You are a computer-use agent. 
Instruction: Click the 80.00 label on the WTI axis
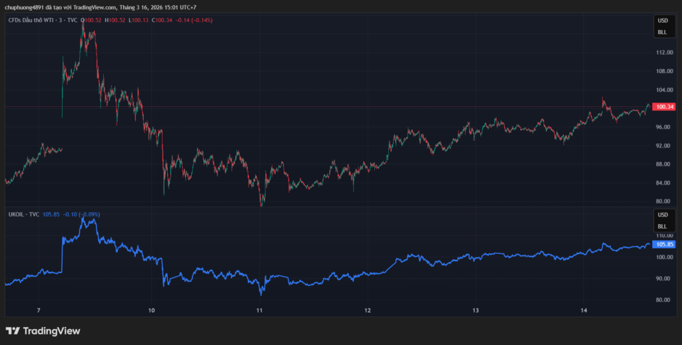coord(664,201)
